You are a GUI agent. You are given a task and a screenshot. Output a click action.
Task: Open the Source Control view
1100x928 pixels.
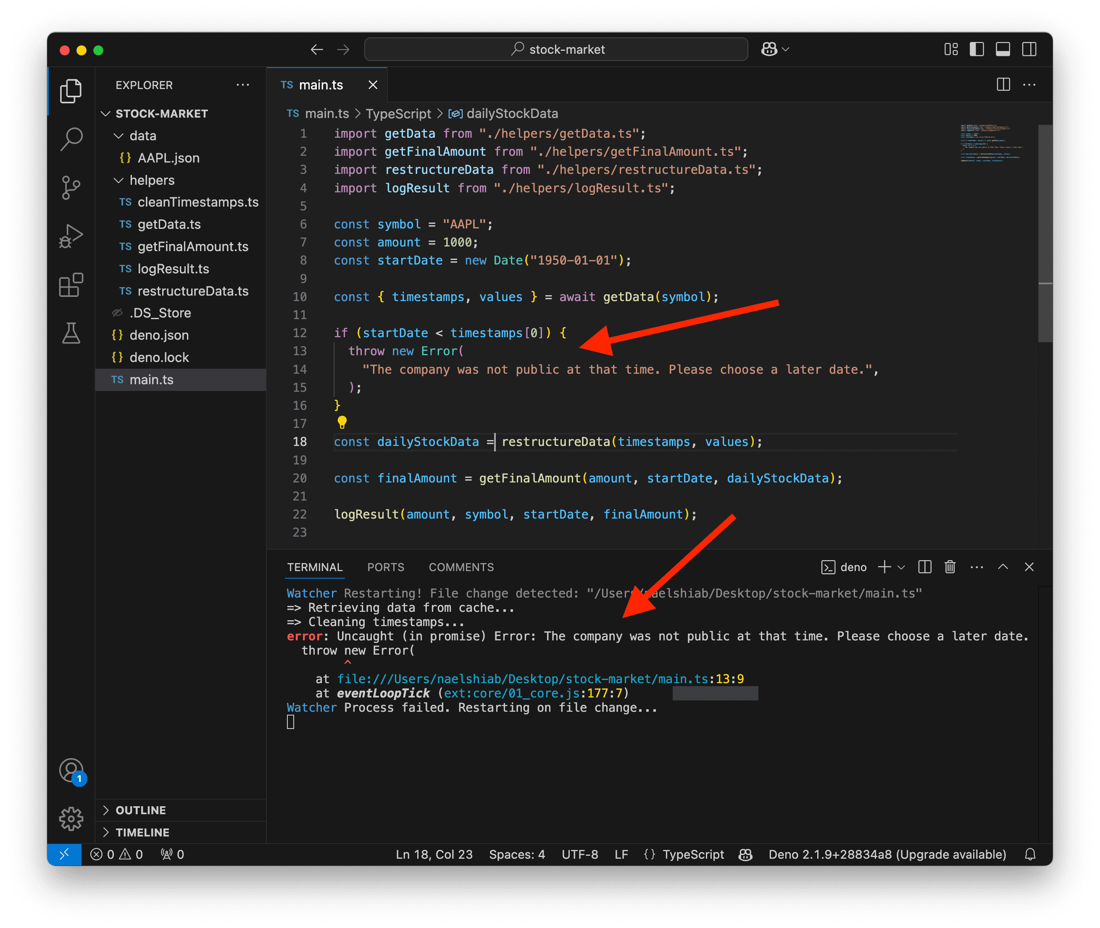pyautogui.click(x=71, y=188)
